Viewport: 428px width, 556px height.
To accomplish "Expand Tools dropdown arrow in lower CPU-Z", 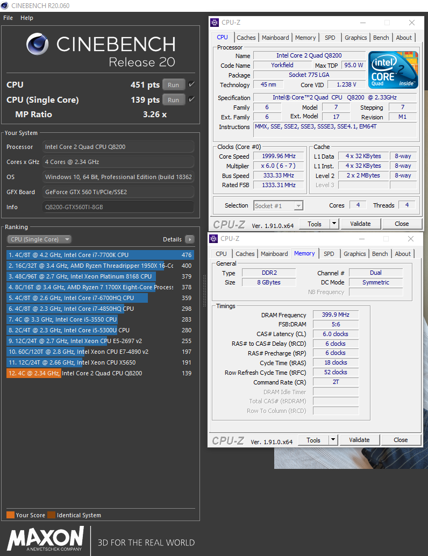I will (x=333, y=440).
